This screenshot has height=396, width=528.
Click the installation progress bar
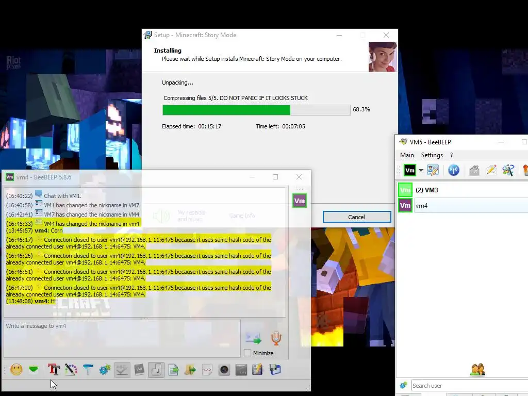256,110
